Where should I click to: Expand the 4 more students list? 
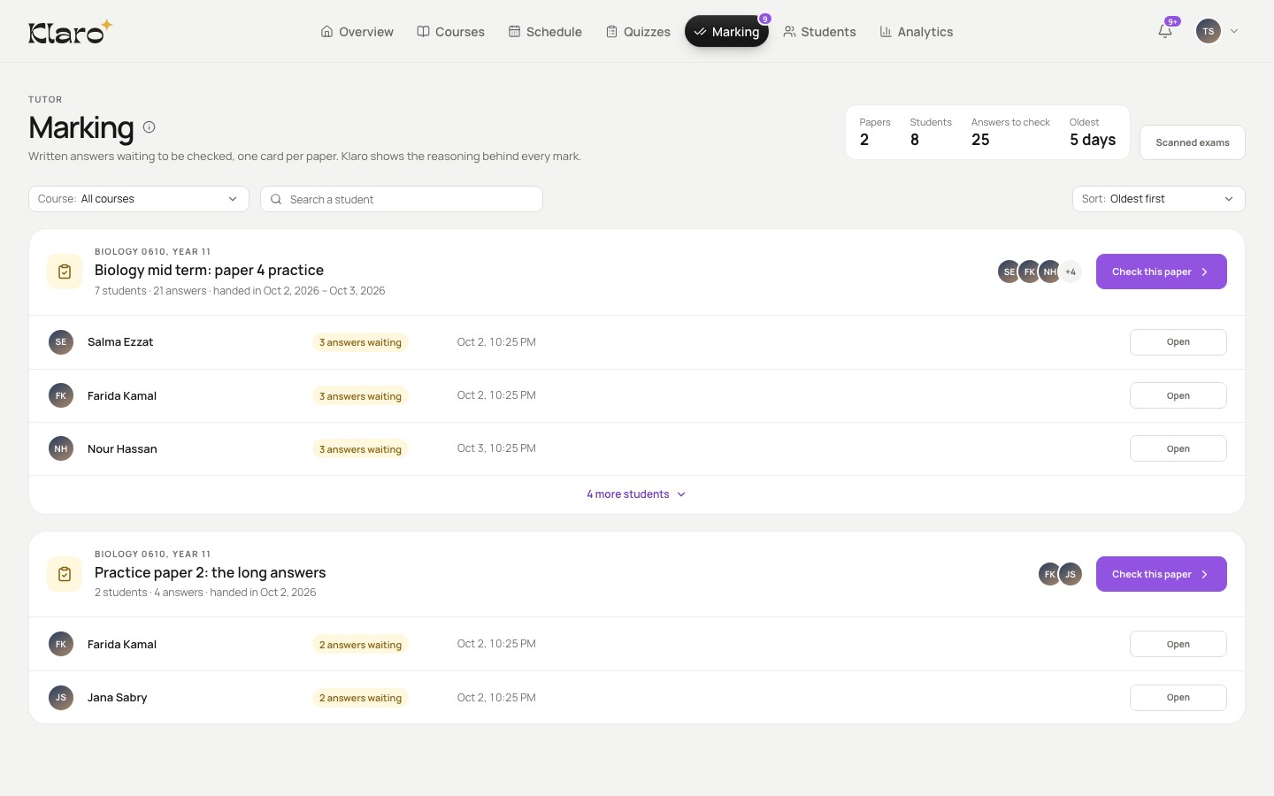tap(637, 494)
